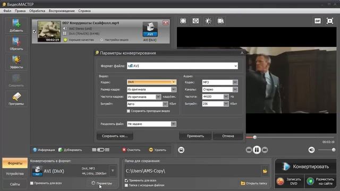Click Отмена in the dialog
Screen dimensions: 340x191
pos(228,136)
